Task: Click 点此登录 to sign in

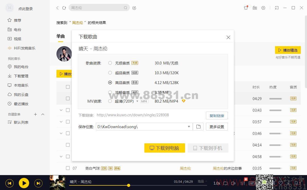Action: click(26, 9)
